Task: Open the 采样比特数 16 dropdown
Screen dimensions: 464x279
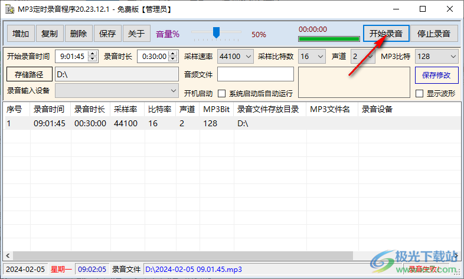Action: [312, 57]
